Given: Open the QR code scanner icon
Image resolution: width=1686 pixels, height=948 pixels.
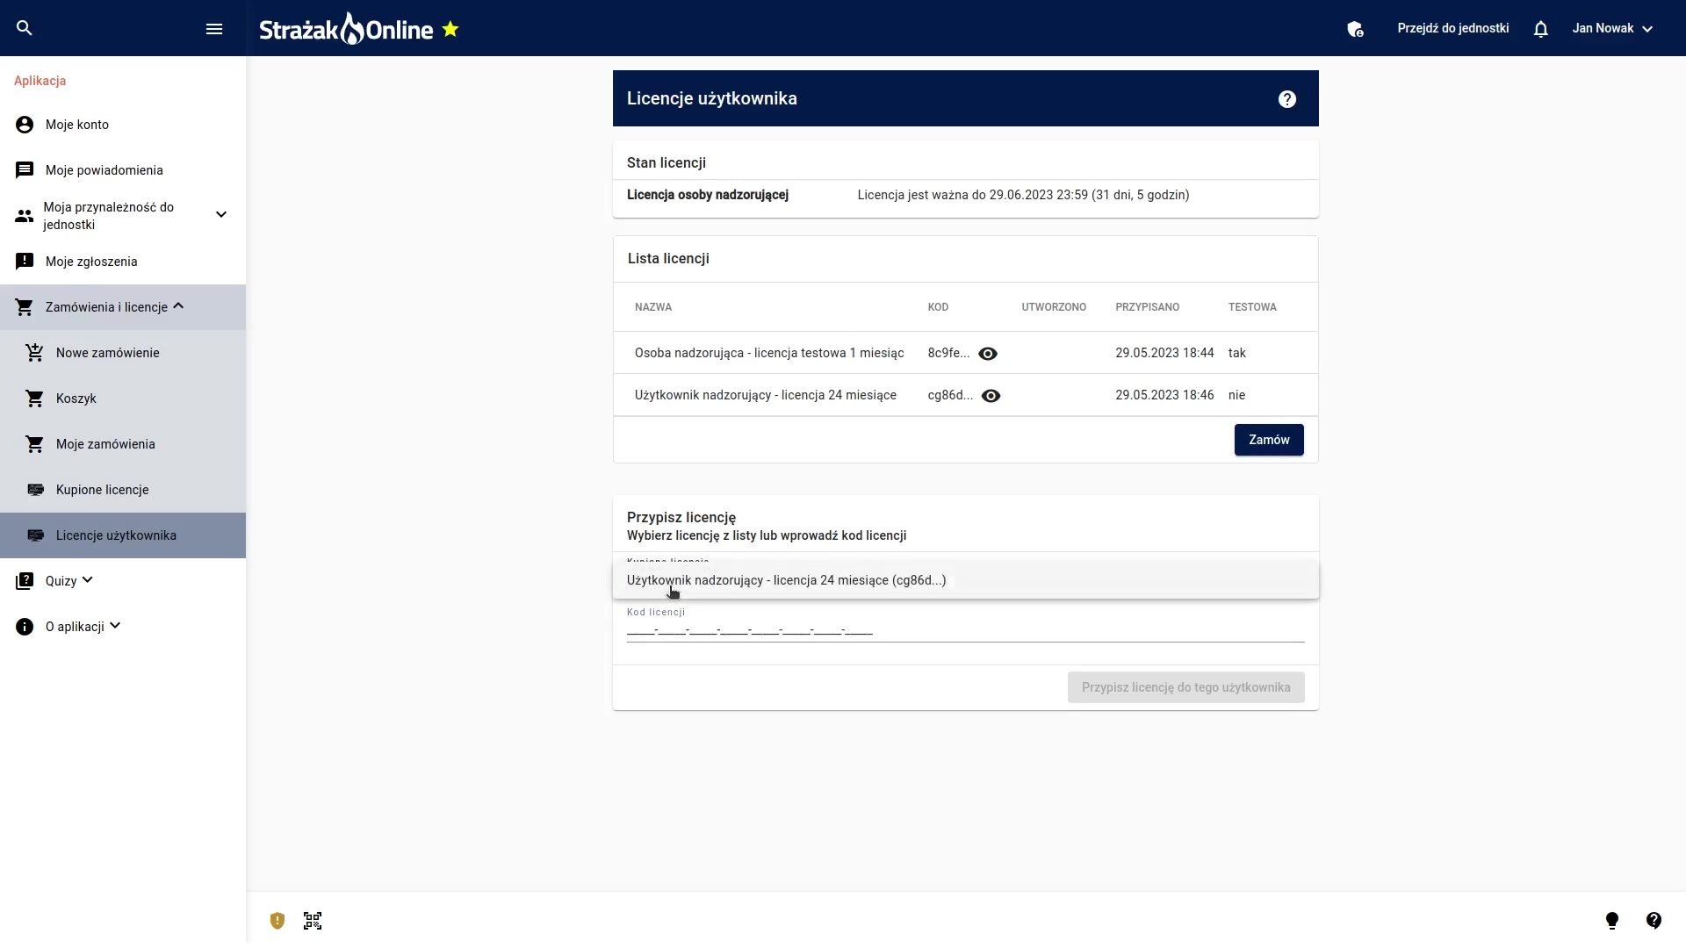Looking at the screenshot, I should [x=313, y=921].
